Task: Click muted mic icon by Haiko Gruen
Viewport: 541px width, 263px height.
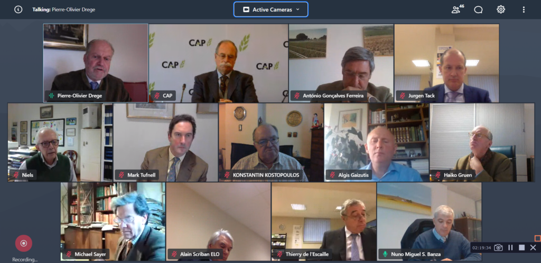Action: [438, 175]
